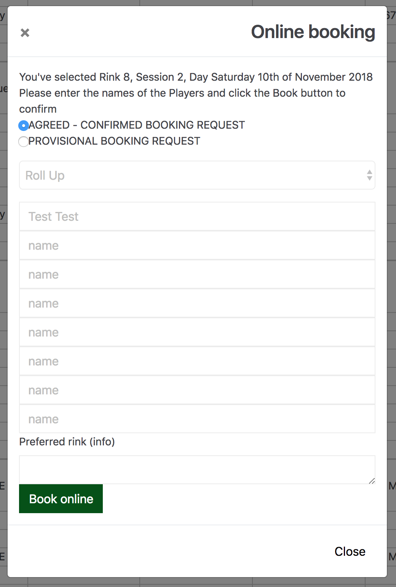Focus the Test Test player field

[x=197, y=217]
